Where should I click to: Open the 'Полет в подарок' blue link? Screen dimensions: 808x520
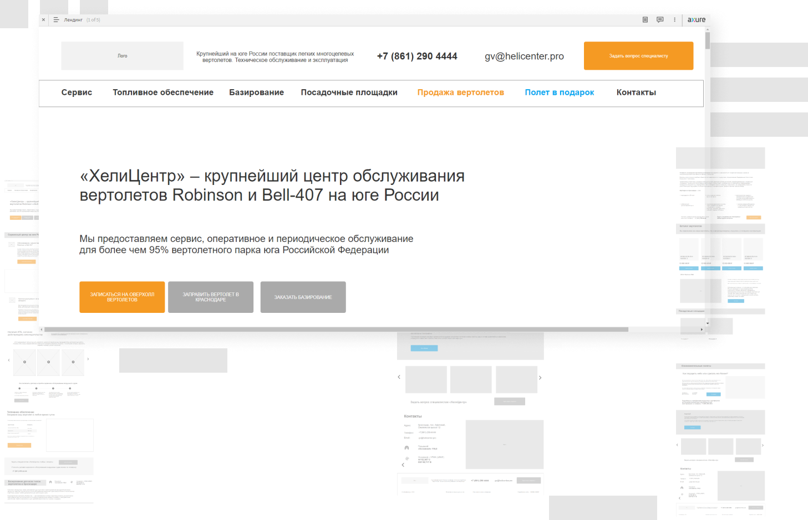(x=559, y=92)
